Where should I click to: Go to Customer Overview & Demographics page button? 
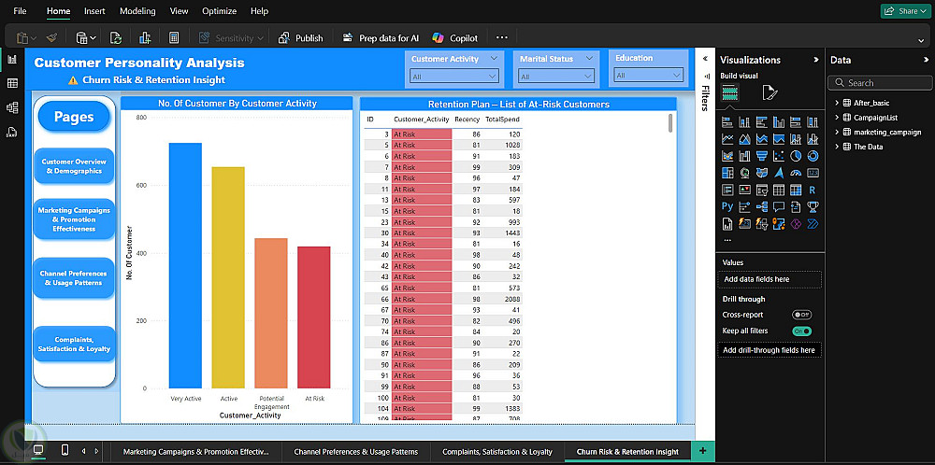[x=74, y=166]
